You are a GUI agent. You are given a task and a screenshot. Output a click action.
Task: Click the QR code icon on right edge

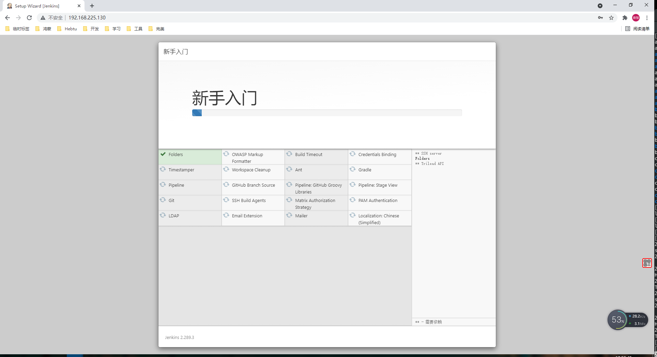(647, 263)
